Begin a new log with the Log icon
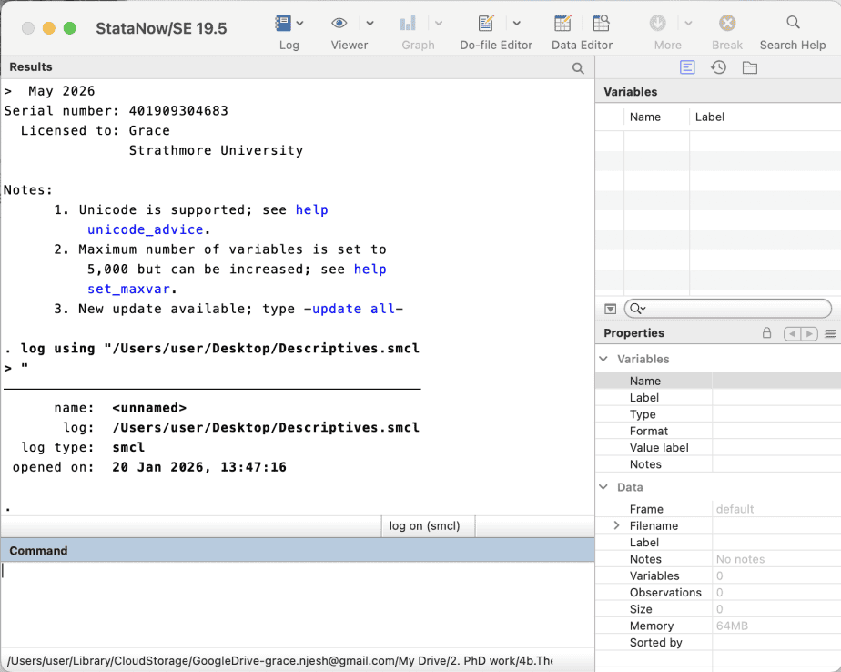This screenshot has width=841, height=672. point(283,24)
